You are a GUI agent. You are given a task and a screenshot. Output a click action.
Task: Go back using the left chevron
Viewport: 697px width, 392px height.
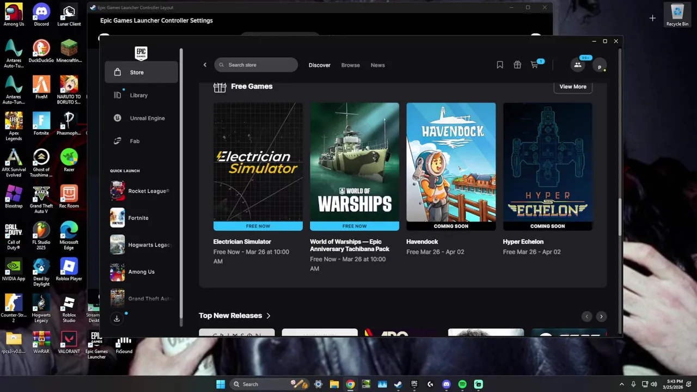pyautogui.click(x=205, y=65)
